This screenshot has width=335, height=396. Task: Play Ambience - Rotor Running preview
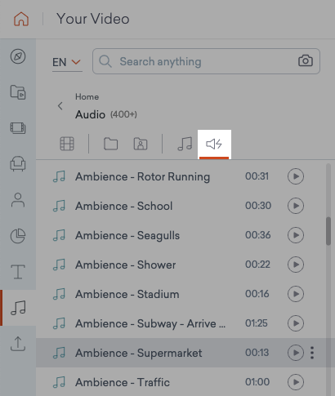(x=296, y=176)
